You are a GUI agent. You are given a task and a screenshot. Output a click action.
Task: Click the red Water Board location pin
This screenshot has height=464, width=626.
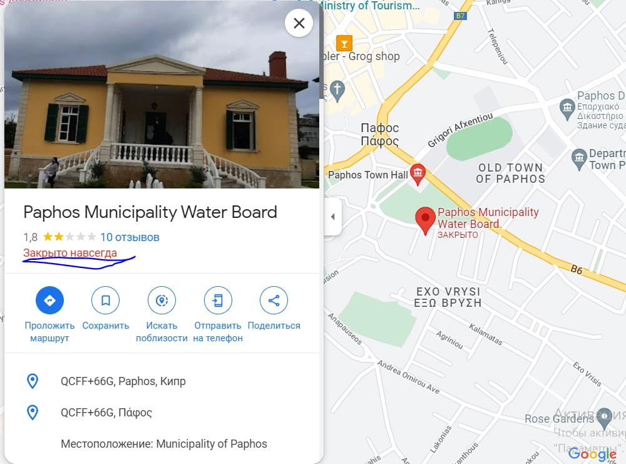click(x=425, y=220)
